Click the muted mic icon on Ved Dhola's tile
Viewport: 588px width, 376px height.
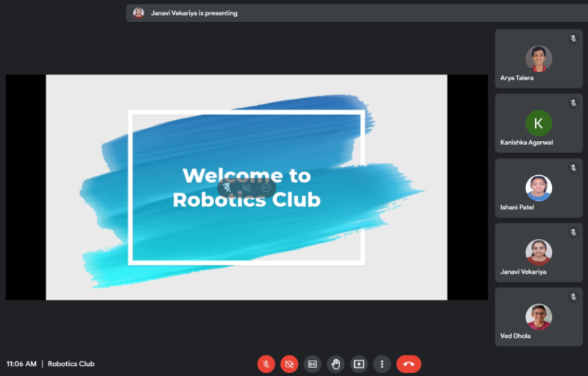pyautogui.click(x=573, y=297)
